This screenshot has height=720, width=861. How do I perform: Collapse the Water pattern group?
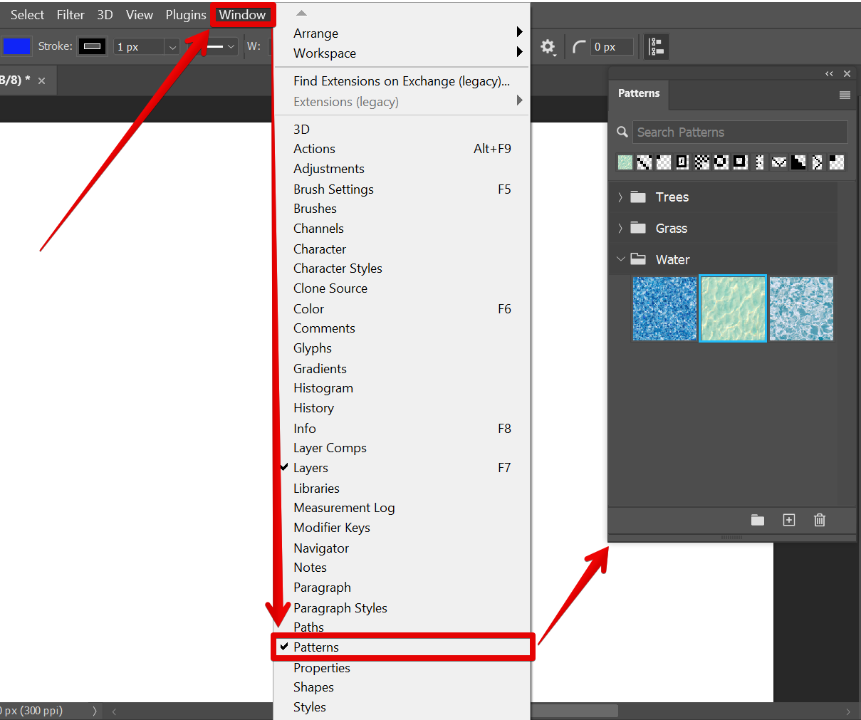tap(620, 260)
